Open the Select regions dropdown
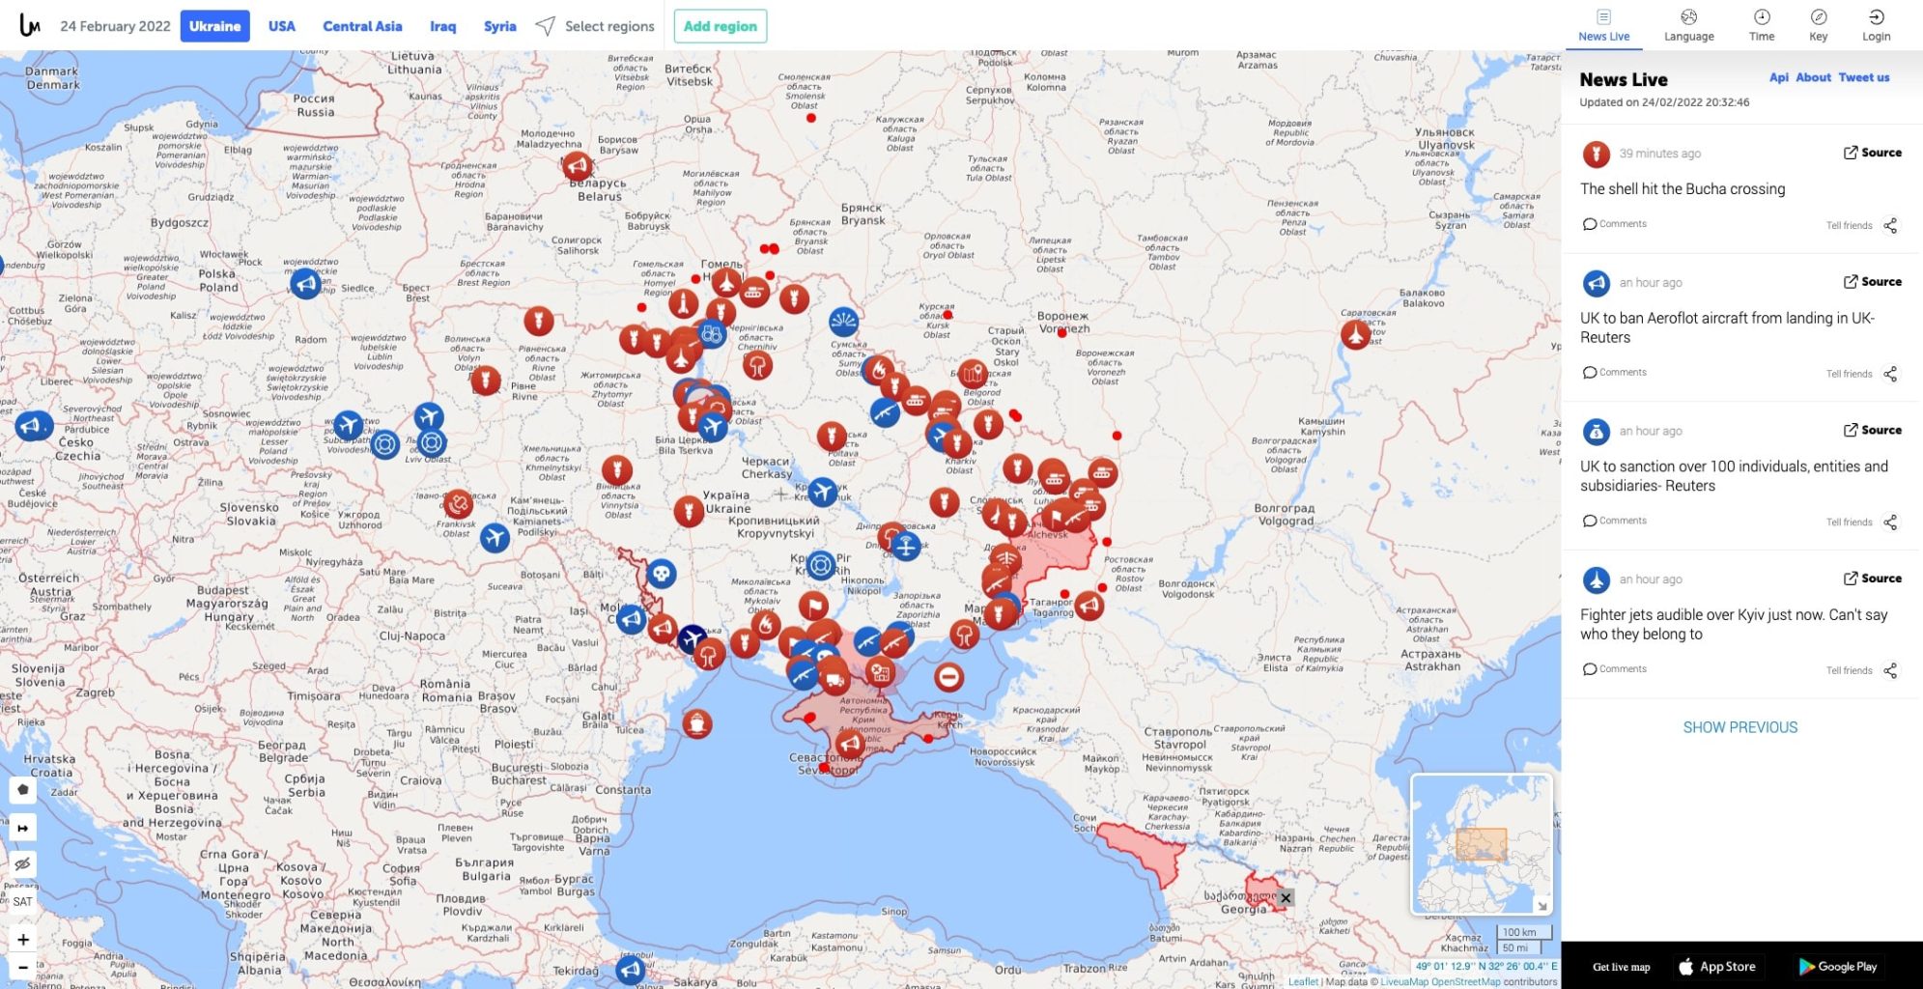 pyautogui.click(x=595, y=26)
